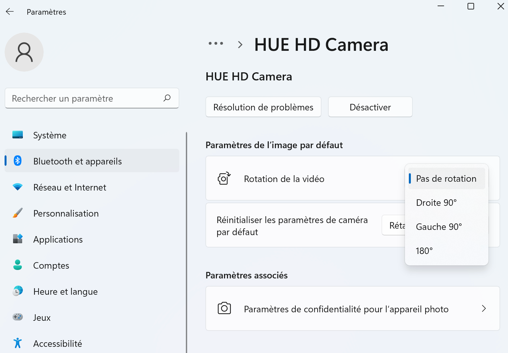Click the partially hidden Rétablir button
This screenshot has height=353, width=508.
coord(394,225)
